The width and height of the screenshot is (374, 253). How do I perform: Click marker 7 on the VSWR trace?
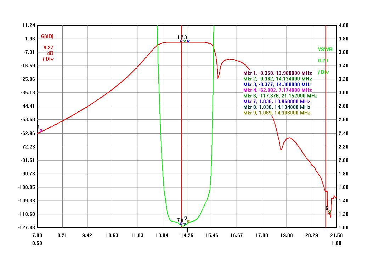[x=181, y=224]
